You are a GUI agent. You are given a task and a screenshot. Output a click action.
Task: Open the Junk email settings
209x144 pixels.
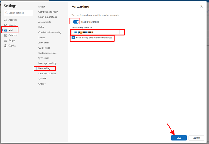tap(44, 43)
